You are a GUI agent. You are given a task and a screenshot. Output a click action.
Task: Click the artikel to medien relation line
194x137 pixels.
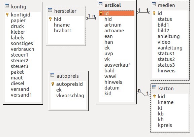coord(143,12)
